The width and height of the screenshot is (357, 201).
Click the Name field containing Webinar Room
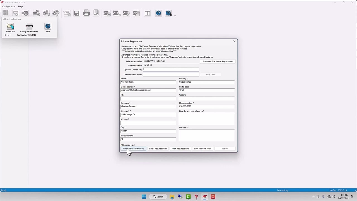[x=148, y=82]
